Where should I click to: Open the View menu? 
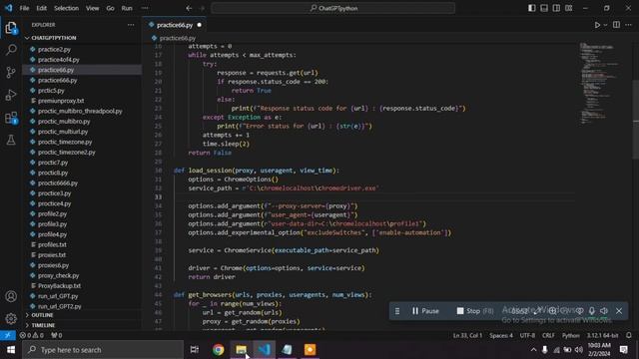coord(92,8)
